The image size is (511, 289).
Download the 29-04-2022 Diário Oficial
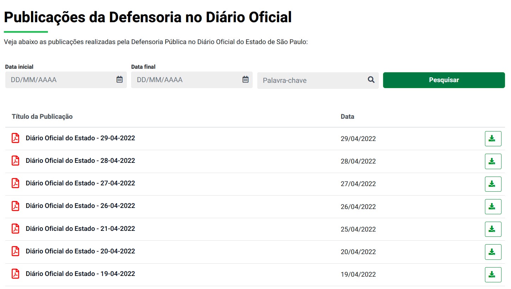[x=493, y=139]
